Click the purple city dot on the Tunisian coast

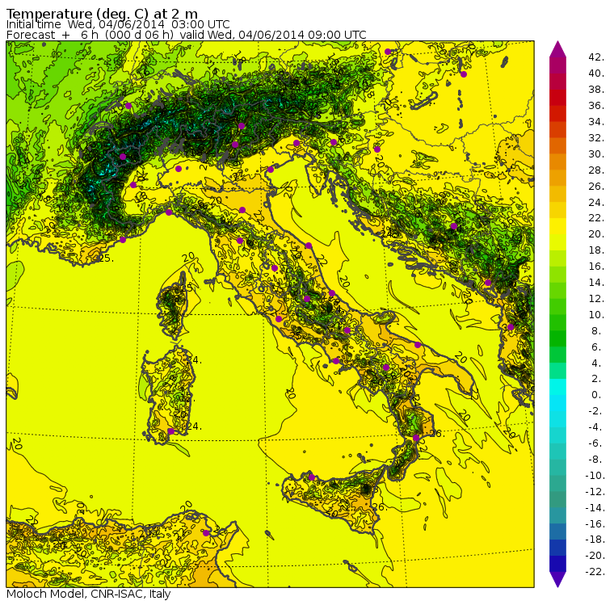pos(206,532)
